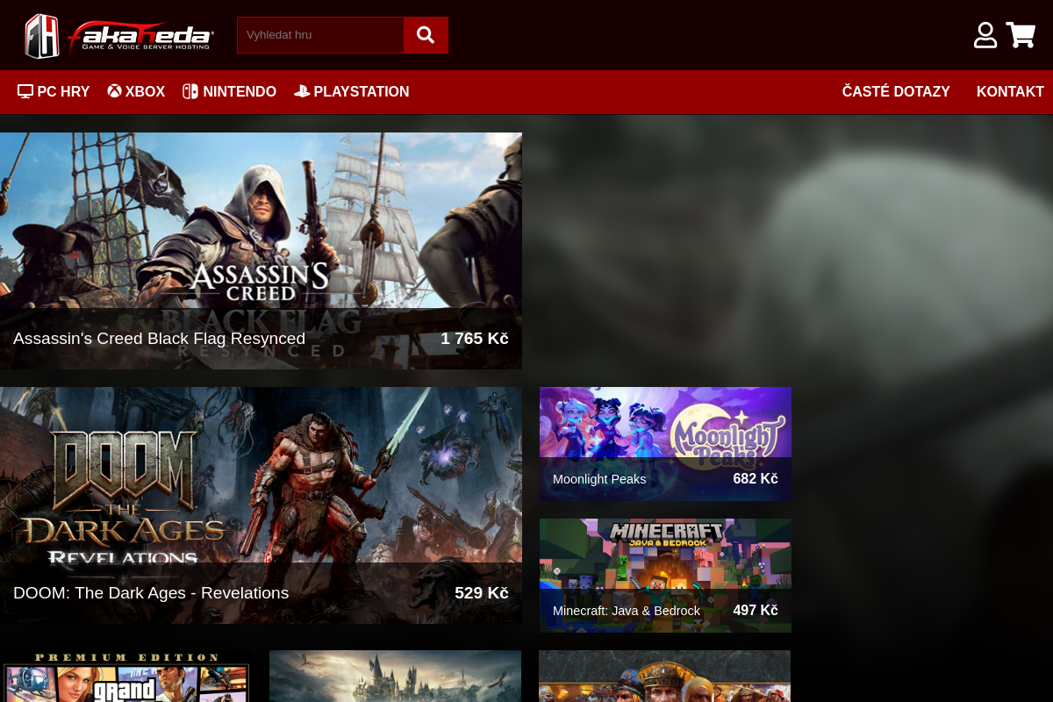Open the Moonlight Peaks title link
Screen dimensions: 1053x702
pos(599,479)
